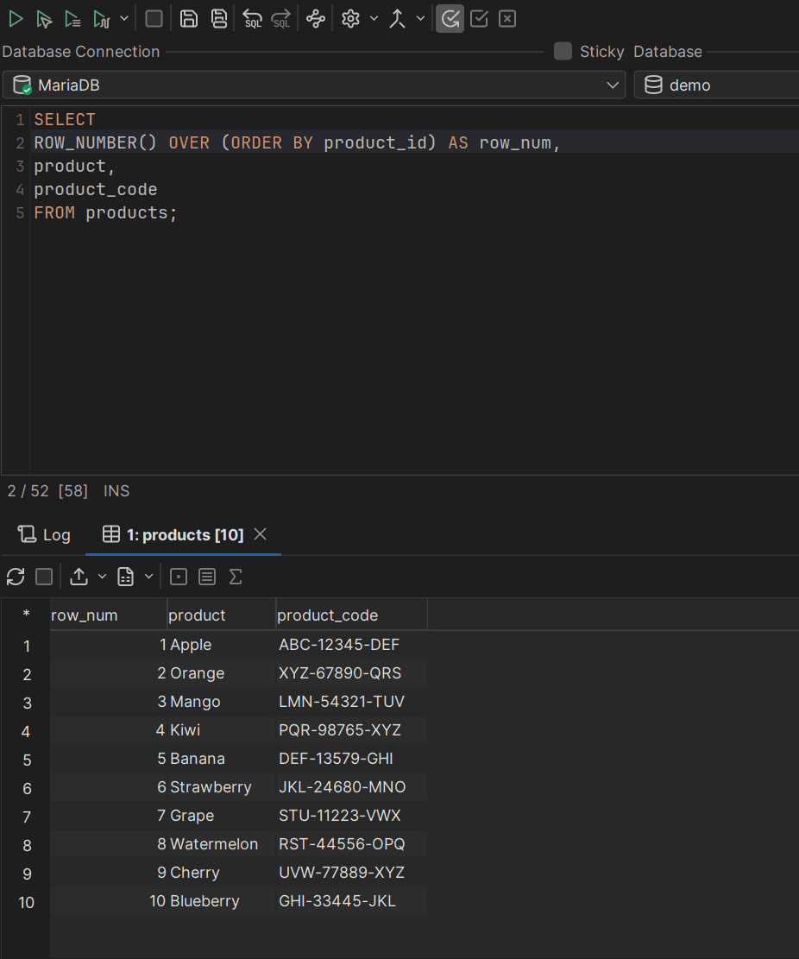Click the XYZ-67890-QRS code cell
Screen dimensions: 799x959
click(x=352, y=673)
